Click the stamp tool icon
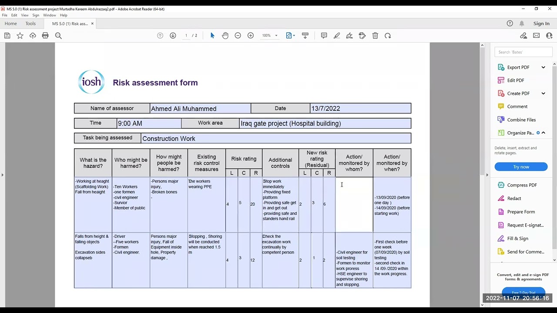557x313 pixels. point(362,36)
